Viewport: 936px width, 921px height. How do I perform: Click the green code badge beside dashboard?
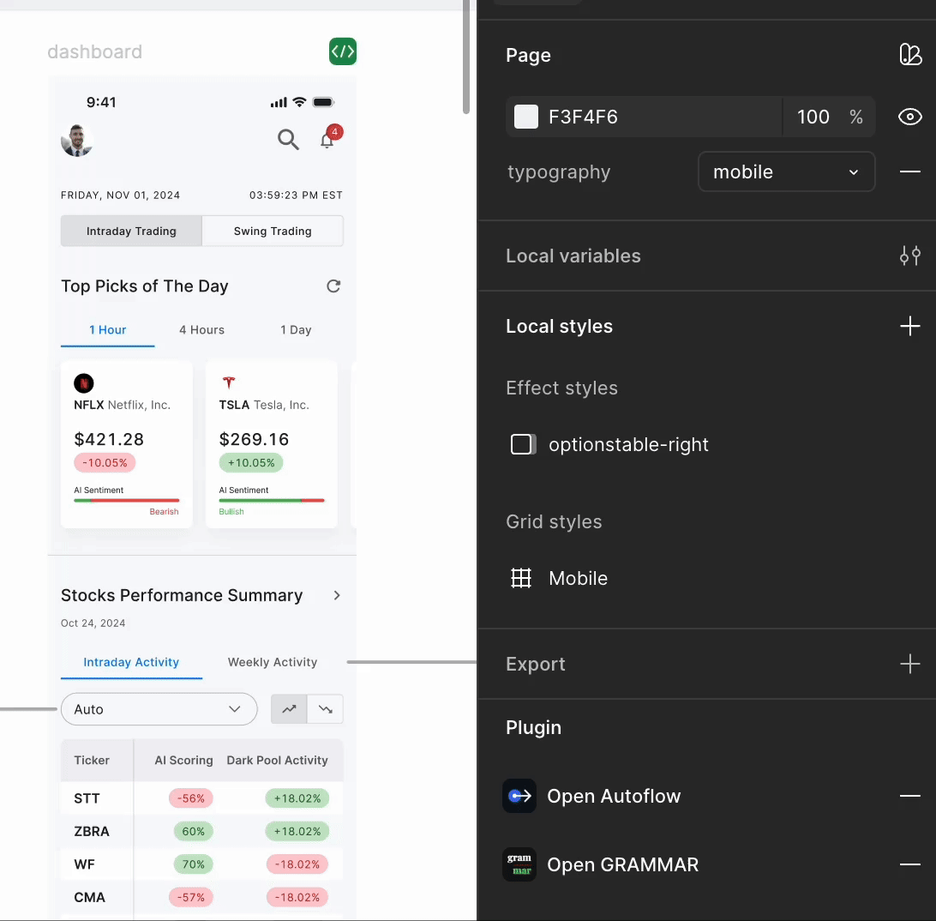pyautogui.click(x=343, y=51)
